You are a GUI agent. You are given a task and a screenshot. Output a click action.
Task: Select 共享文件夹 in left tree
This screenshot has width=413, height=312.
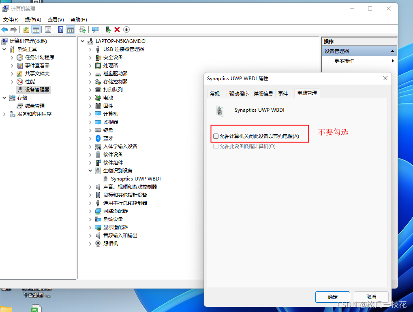tap(37, 74)
